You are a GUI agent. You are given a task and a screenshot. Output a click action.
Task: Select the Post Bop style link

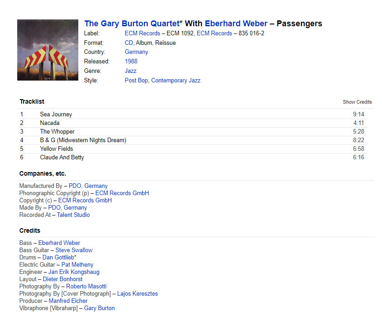(x=136, y=81)
